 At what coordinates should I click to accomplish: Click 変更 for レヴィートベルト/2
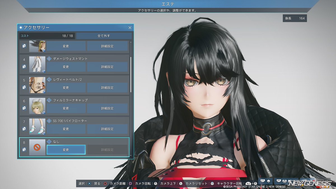[x=66, y=88]
